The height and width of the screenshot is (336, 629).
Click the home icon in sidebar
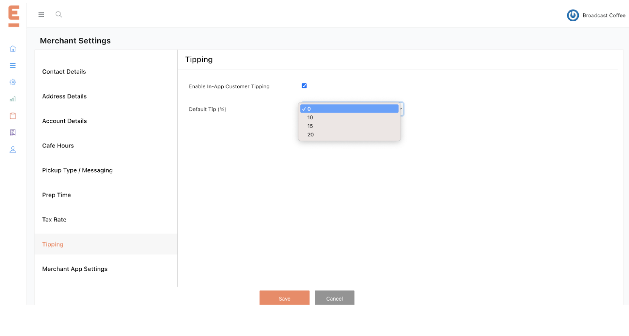pos(13,49)
